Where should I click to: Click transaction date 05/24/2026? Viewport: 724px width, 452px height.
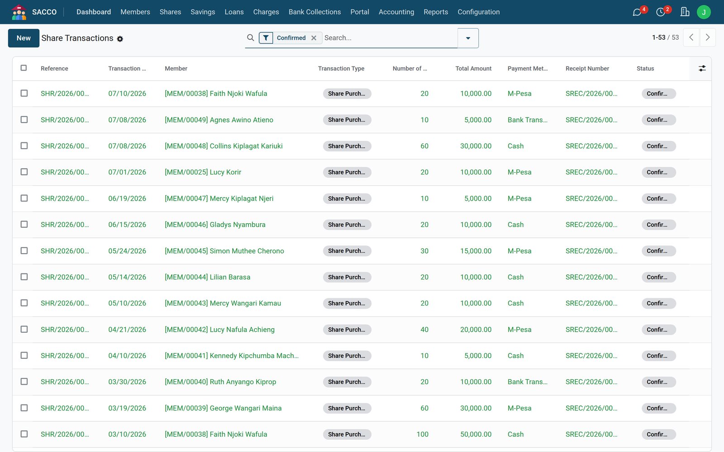[x=127, y=251]
